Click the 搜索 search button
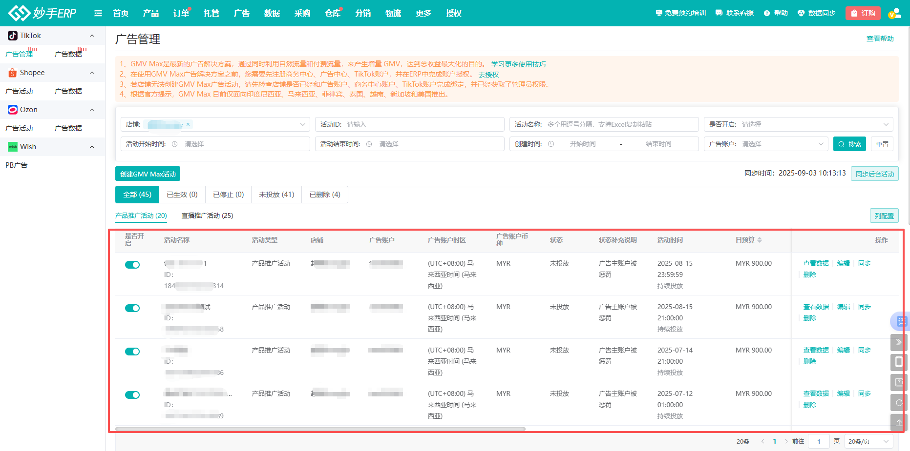Screen dimensions: 910x451 (x=849, y=144)
